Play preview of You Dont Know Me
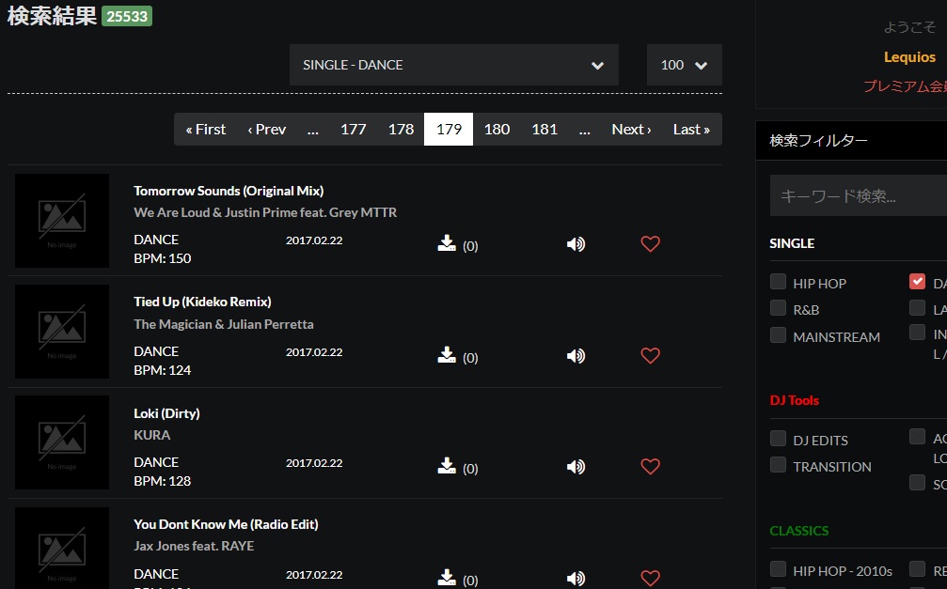The width and height of the screenshot is (947, 589). click(x=576, y=578)
